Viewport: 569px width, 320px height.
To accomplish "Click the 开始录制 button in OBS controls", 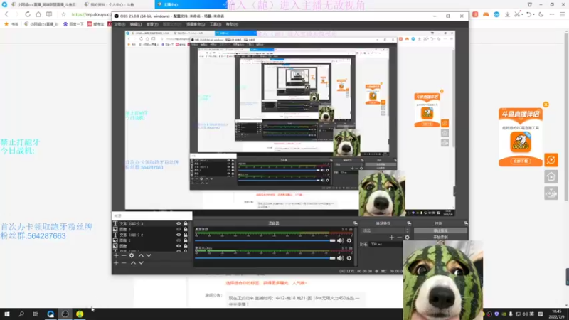I will [x=440, y=237].
